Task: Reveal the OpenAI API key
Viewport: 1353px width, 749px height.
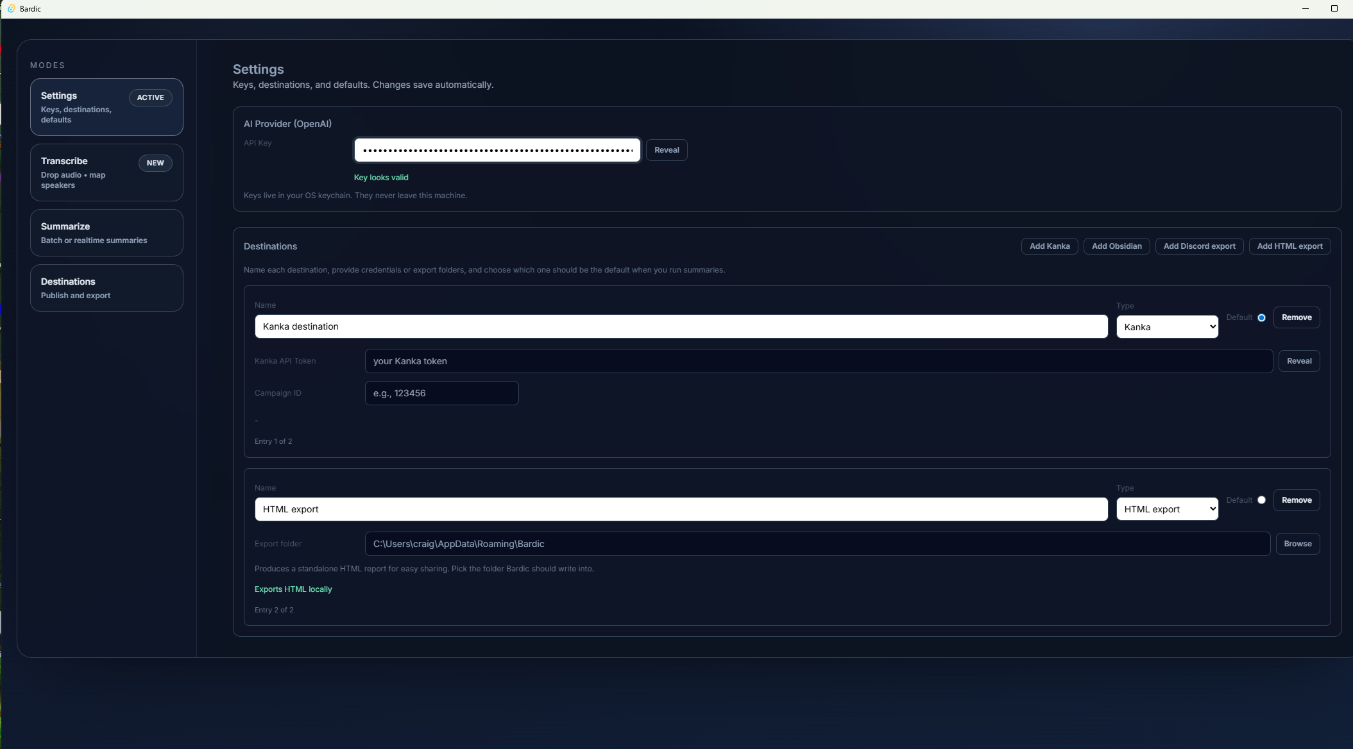Action: (666, 150)
